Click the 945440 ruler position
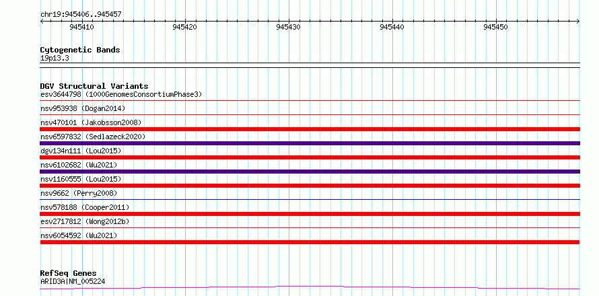Image resolution: width=599 pixels, height=296 pixels. (x=392, y=27)
